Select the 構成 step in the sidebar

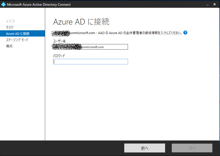tap(9, 46)
